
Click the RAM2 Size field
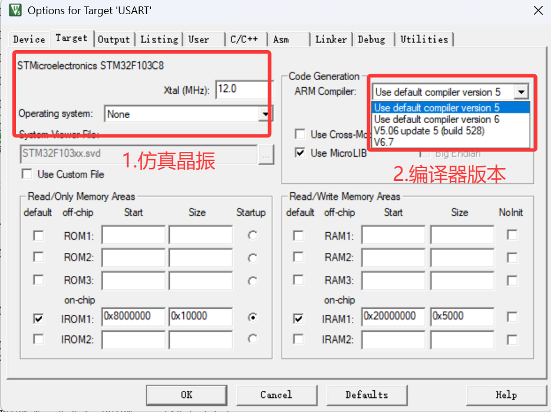[x=462, y=258]
